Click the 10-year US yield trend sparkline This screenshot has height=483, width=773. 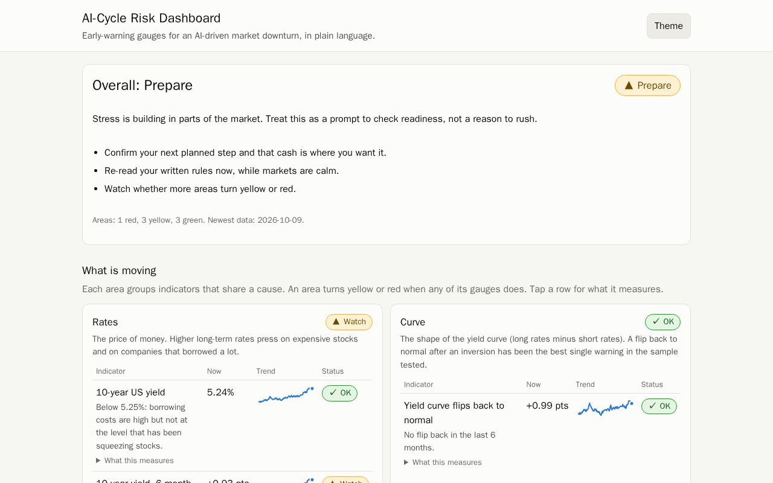(x=286, y=395)
